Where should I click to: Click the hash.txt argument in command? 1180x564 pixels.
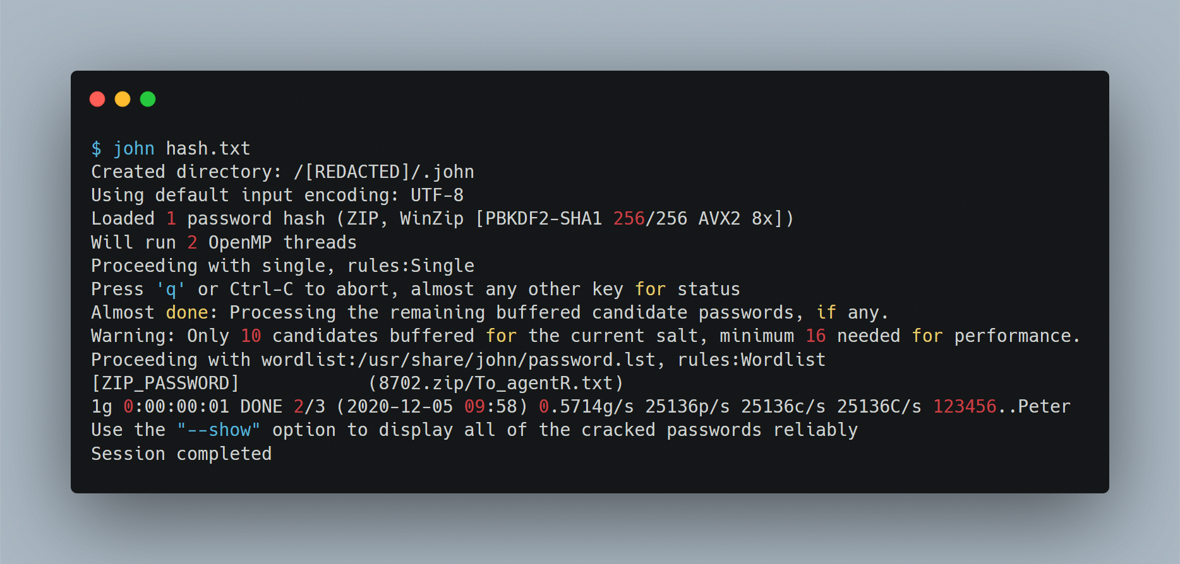click(x=208, y=149)
